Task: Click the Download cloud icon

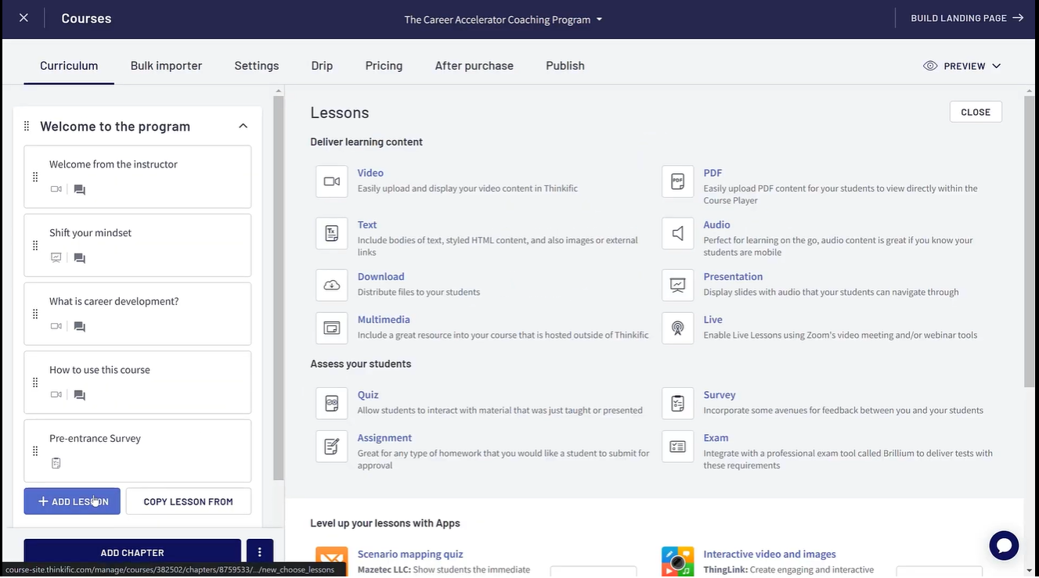Action: click(x=331, y=285)
